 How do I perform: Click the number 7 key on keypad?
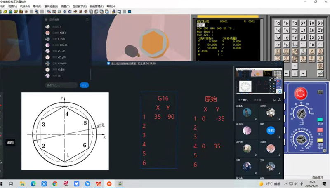303,23
